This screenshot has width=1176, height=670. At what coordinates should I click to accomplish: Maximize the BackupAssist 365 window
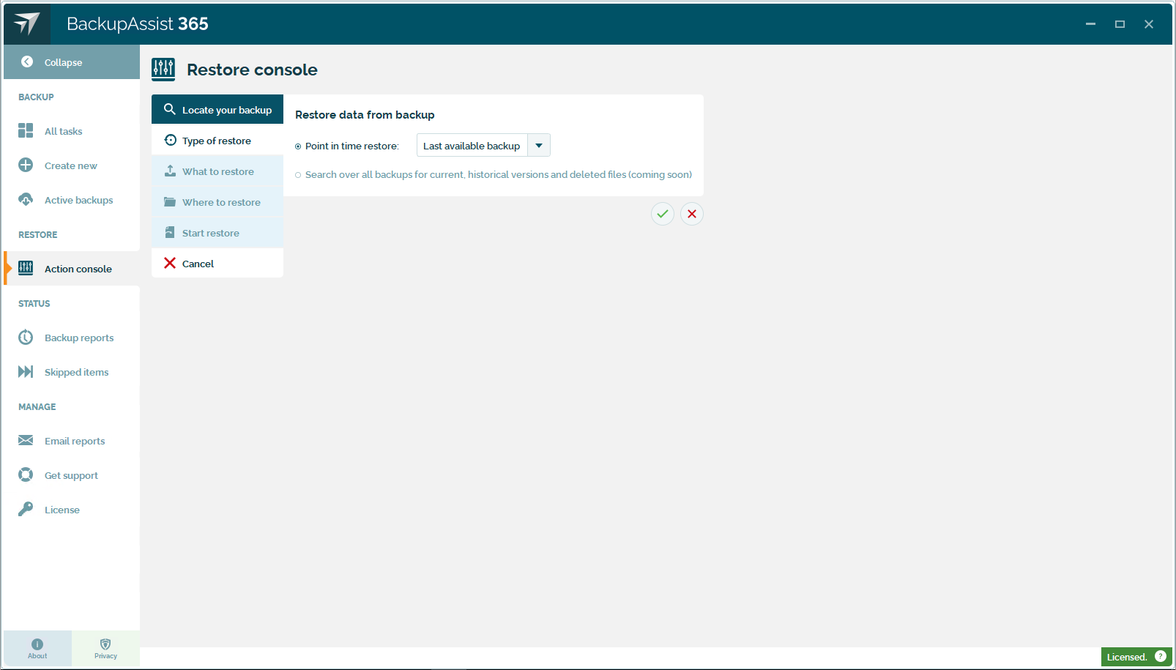[x=1120, y=24]
